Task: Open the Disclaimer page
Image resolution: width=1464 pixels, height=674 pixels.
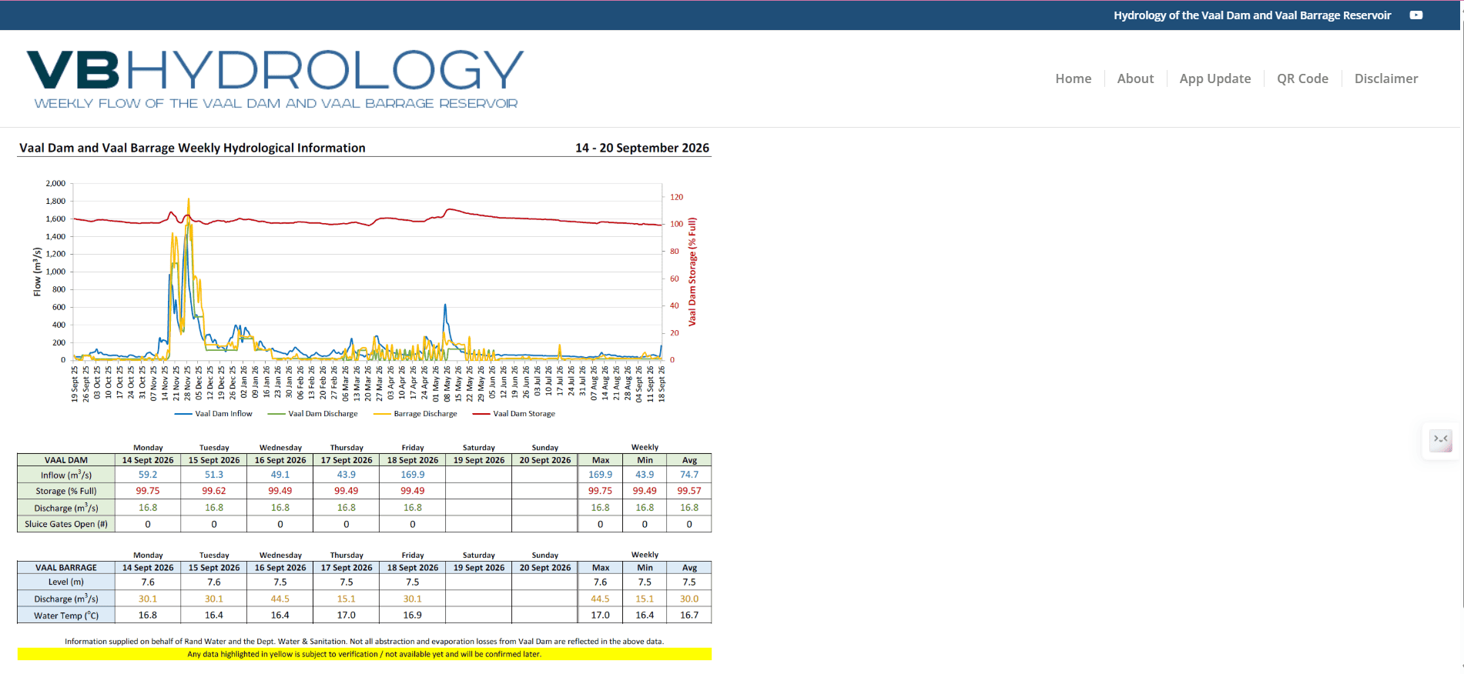Action: pyautogui.click(x=1385, y=78)
